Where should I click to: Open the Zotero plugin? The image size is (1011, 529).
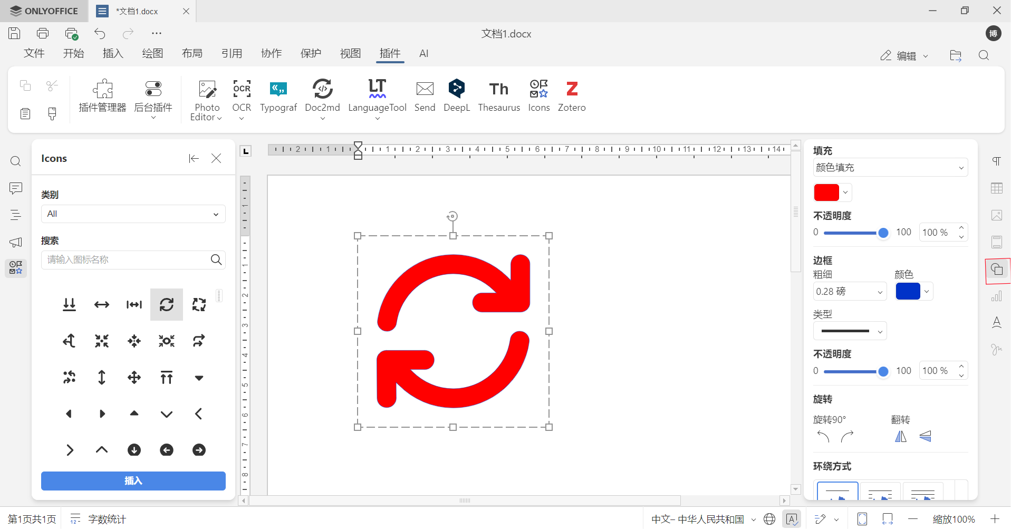[x=572, y=97]
